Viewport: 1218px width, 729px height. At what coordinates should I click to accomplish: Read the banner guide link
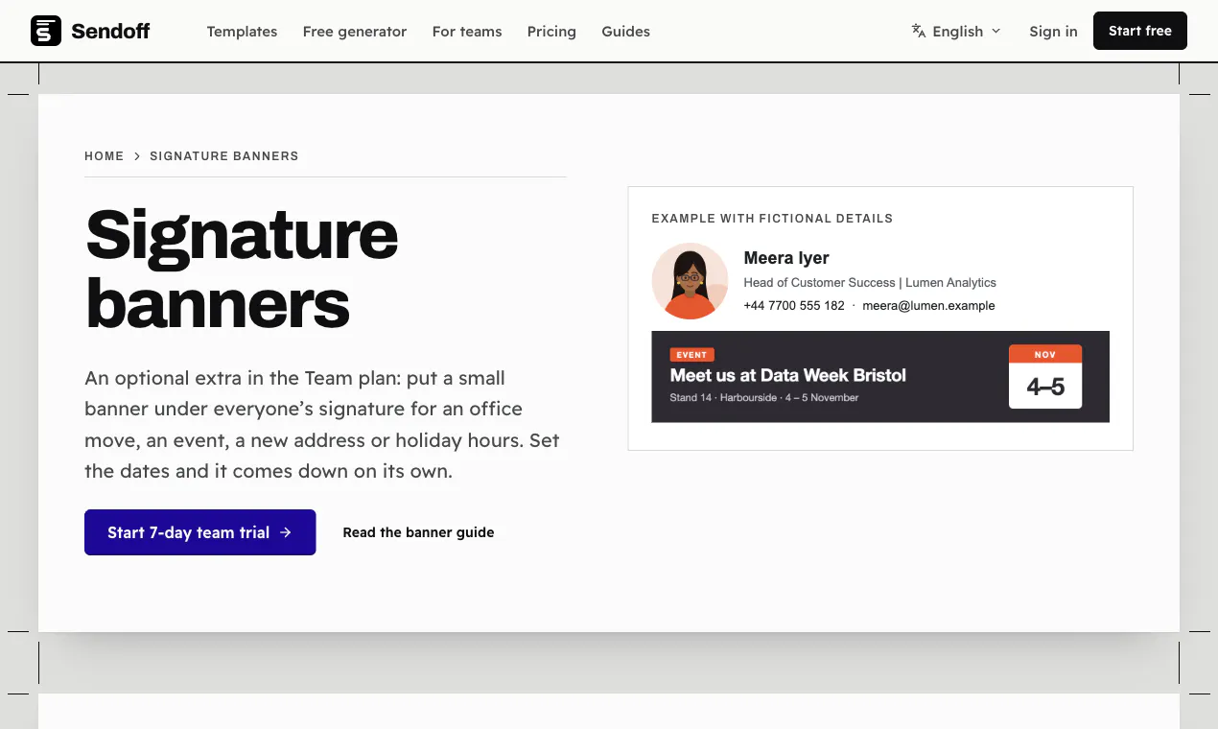(418, 532)
